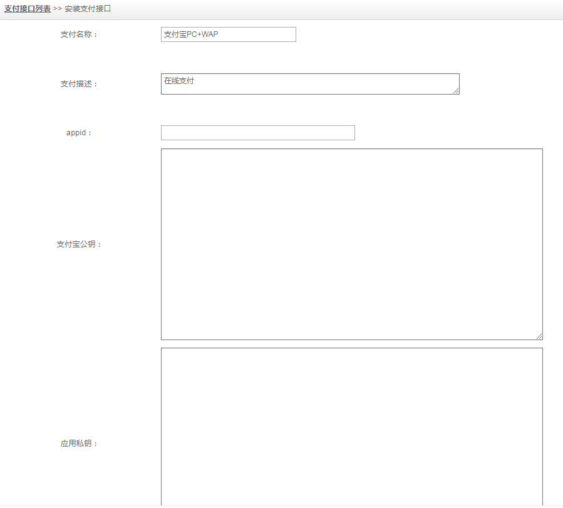This screenshot has height=508, width=563.
Task: Click inside the 支付宝公钥 textarea
Action: 351,244
